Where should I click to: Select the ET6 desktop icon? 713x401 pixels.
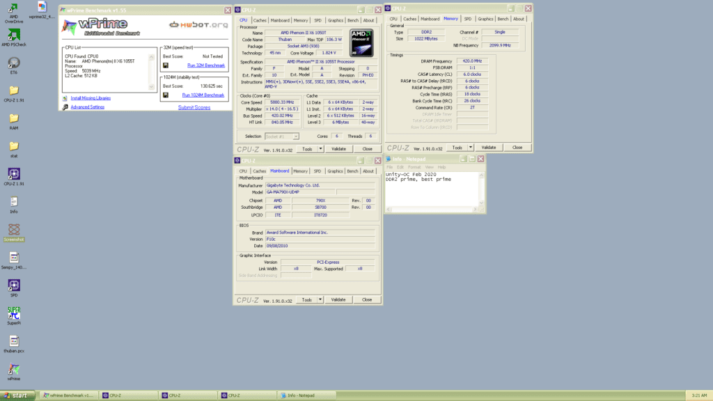14,65
